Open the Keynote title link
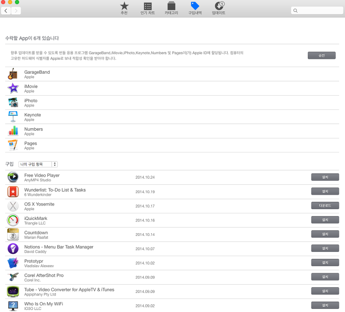Viewport: 345px width, 312px height. click(x=32, y=115)
